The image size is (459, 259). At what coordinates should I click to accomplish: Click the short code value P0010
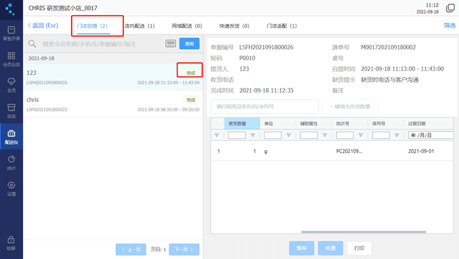coord(247,58)
